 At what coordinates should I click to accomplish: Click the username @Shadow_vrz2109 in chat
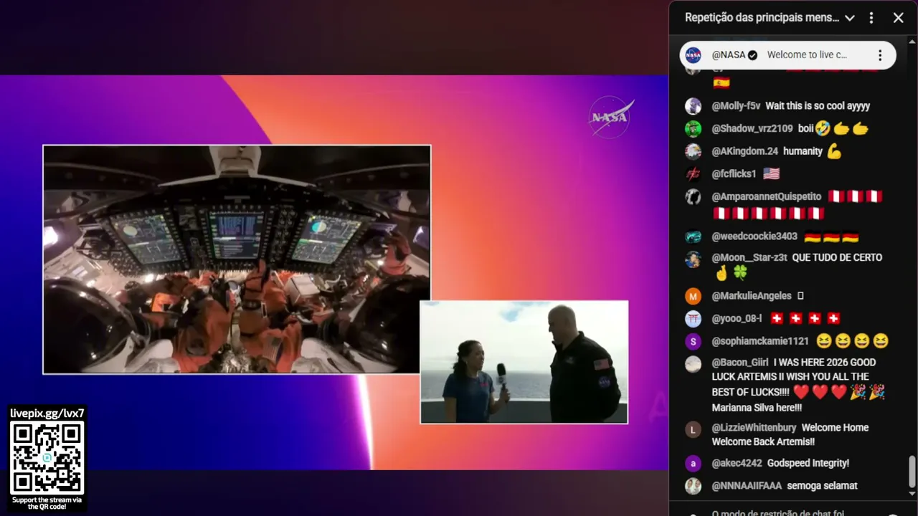(x=752, y=128)
